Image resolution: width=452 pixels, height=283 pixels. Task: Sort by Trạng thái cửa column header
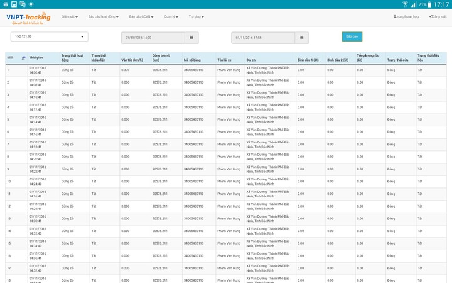pos(401,58)
